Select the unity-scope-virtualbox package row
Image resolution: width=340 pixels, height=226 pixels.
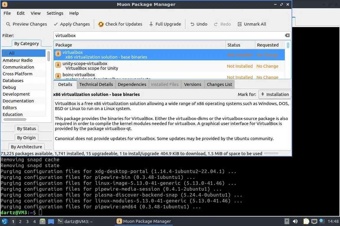[x=169, y=66]
